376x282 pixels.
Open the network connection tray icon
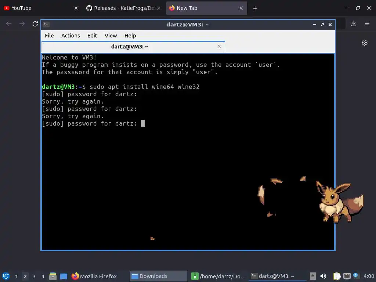click(347, 276)
